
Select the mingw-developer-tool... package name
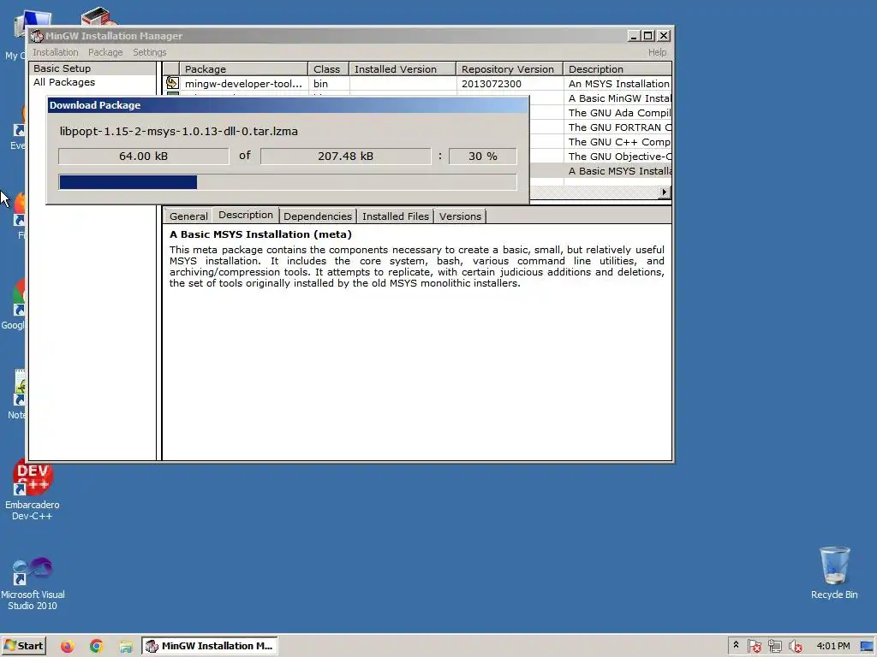(243, 83)
